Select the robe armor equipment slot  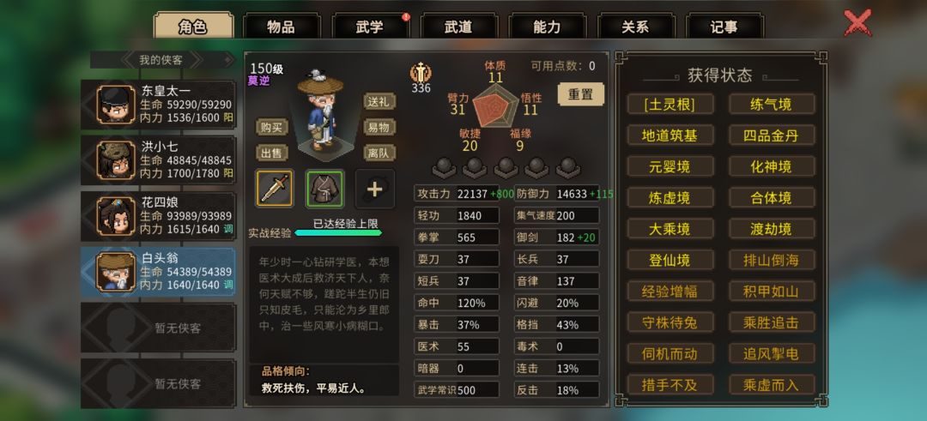[x=324, y=189]
